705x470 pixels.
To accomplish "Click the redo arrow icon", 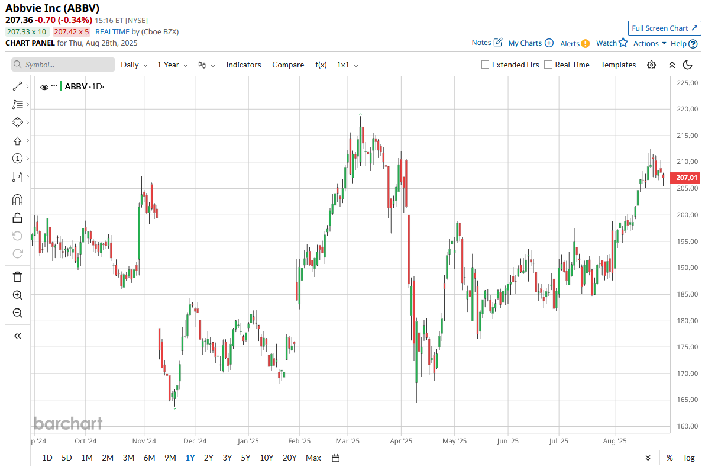I will click(17, 253).
